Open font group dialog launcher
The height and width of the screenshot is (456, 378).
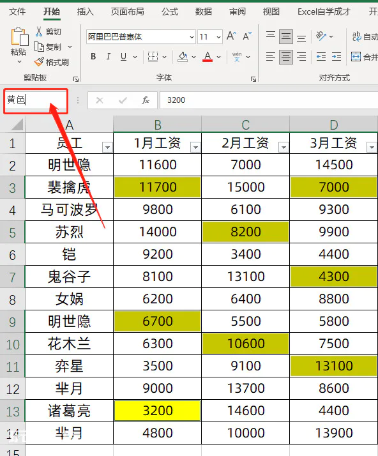253,79
